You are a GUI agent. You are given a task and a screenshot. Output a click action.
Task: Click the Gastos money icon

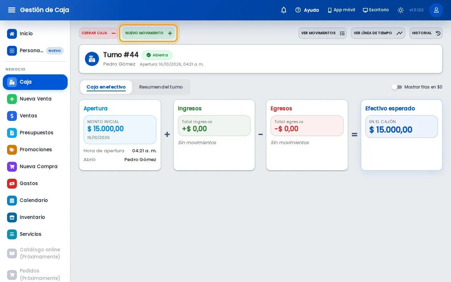pyautogui.click(x=12, y=184)
